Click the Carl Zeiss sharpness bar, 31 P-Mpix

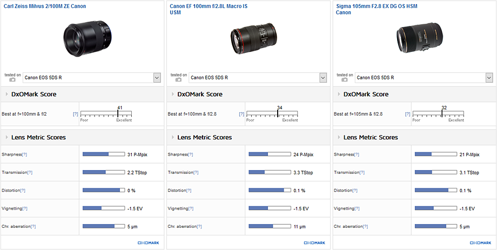[104, 154]
